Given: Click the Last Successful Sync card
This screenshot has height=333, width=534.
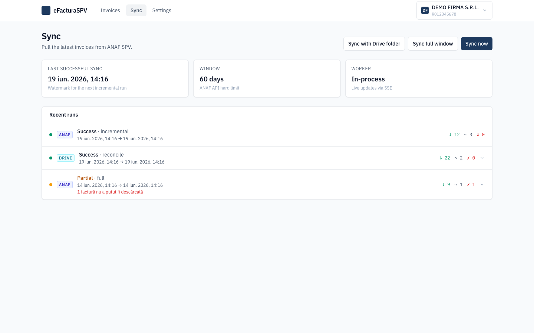Looking at the screenshot, I should (115, 78).
